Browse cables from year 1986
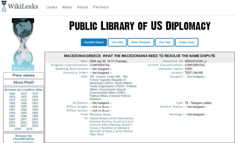 (x=23, y=103)
